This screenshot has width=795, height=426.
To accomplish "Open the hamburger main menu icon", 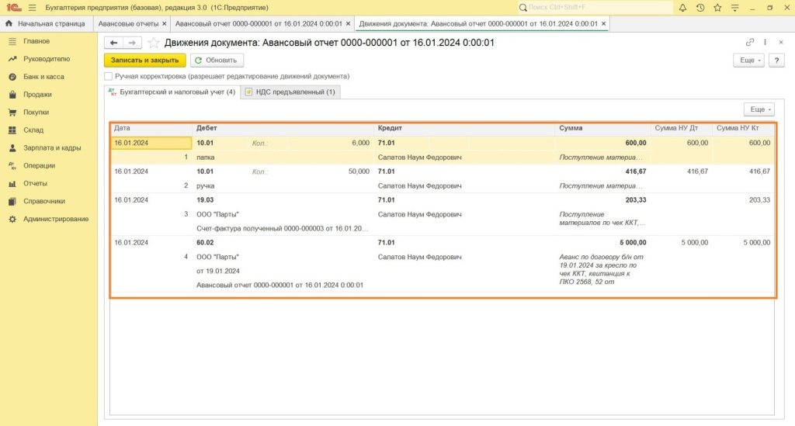I will [x=32, y=8].
